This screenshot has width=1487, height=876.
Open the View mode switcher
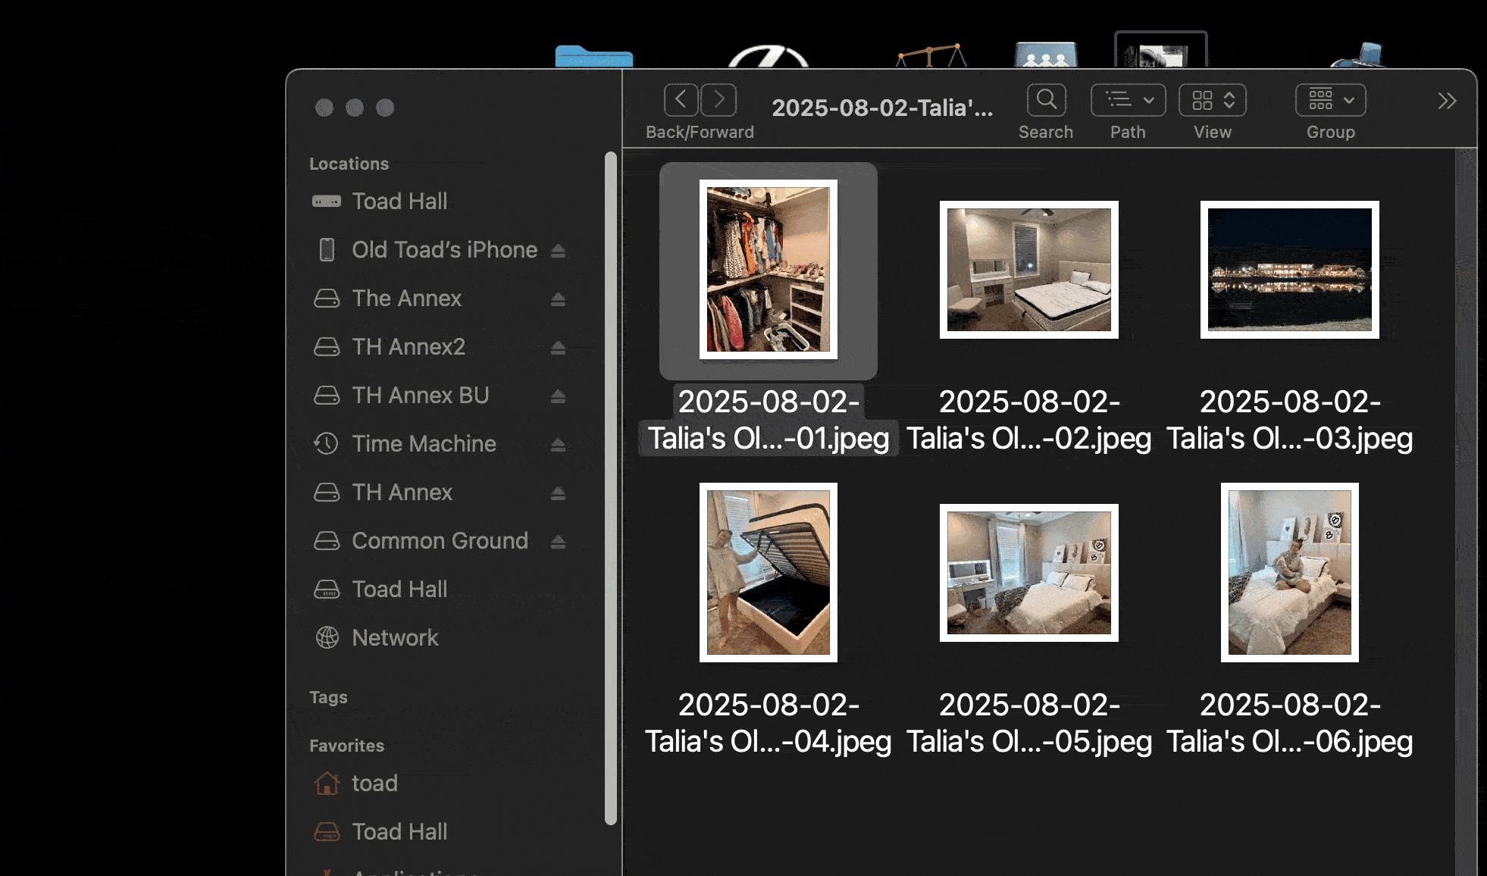(1212, 99)
